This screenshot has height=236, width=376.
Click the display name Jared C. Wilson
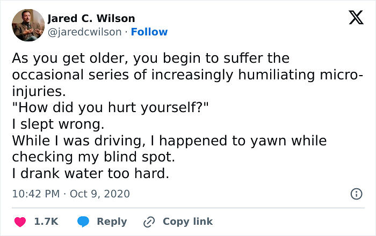pos(91,18)
